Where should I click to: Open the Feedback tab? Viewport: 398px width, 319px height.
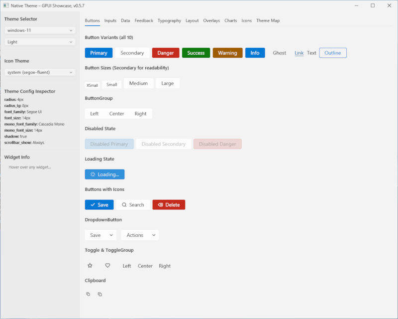coord(144,20)
